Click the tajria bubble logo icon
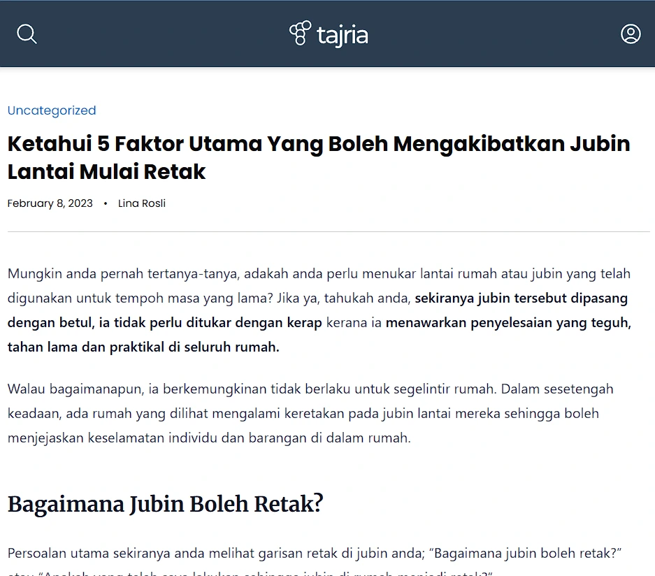 (301, 34)
